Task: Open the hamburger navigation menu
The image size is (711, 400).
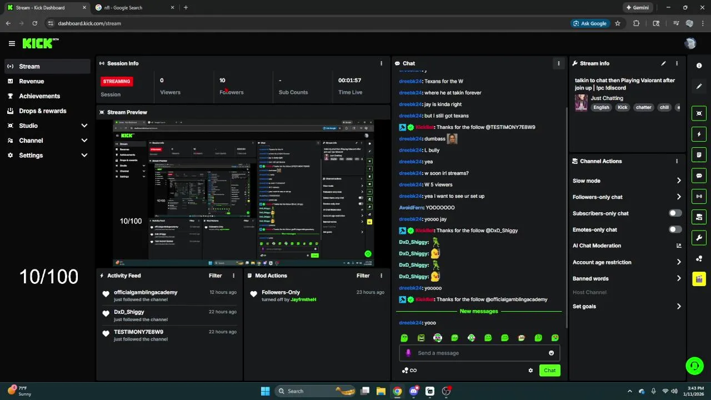Action: (x=12, y=43)
